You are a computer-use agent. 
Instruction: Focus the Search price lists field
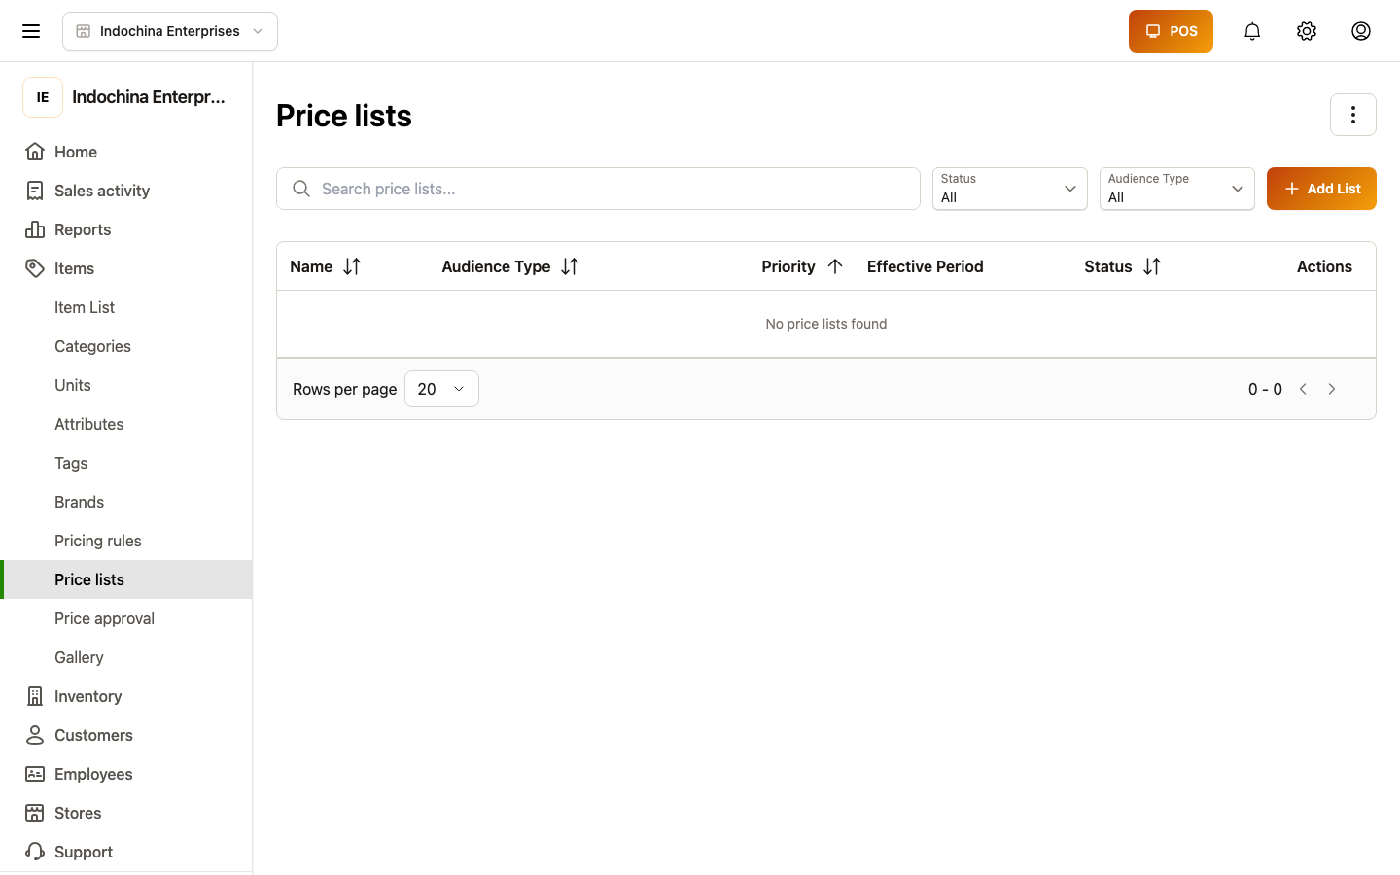click(598, 189)
